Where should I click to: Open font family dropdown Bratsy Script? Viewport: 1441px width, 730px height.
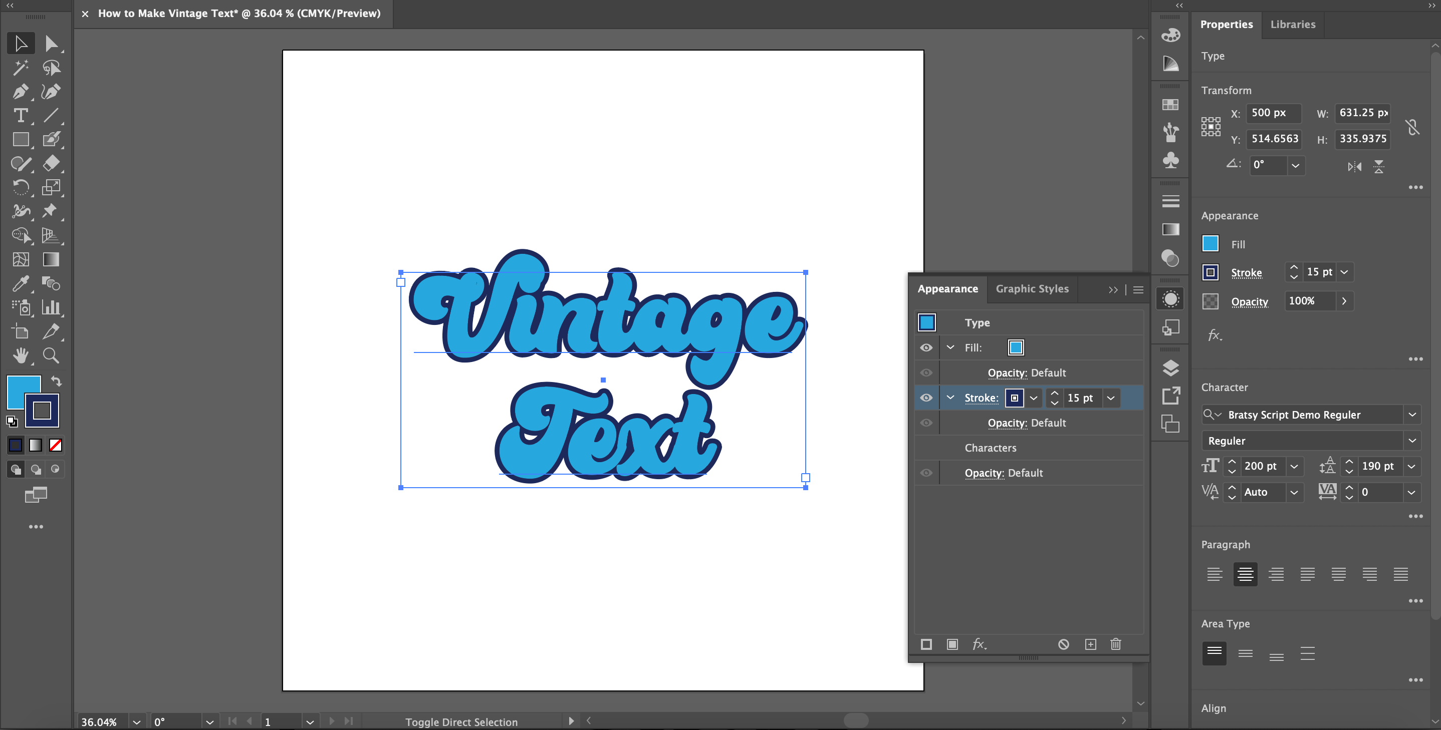(x=1412, y=414)
